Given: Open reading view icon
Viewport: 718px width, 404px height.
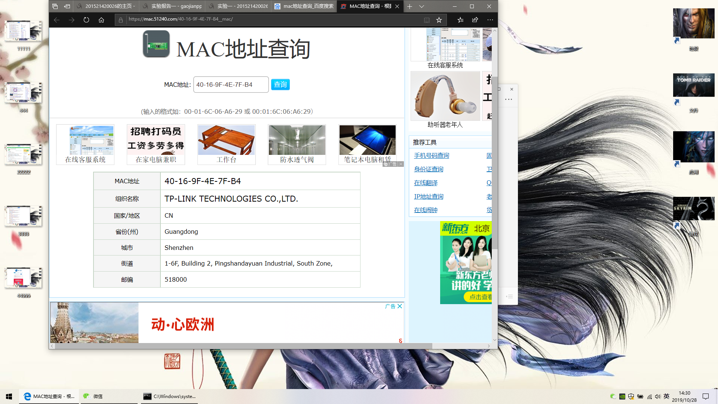Looking at the screenshot, I should 427,20.
